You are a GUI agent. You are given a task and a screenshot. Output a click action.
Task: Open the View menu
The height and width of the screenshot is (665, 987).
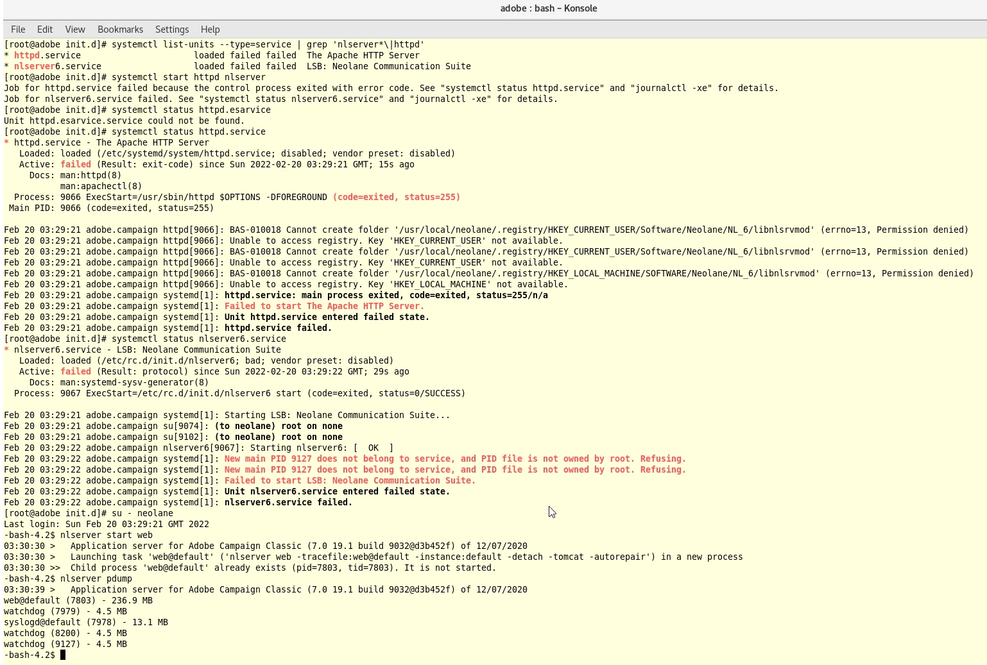coord(75,29)
